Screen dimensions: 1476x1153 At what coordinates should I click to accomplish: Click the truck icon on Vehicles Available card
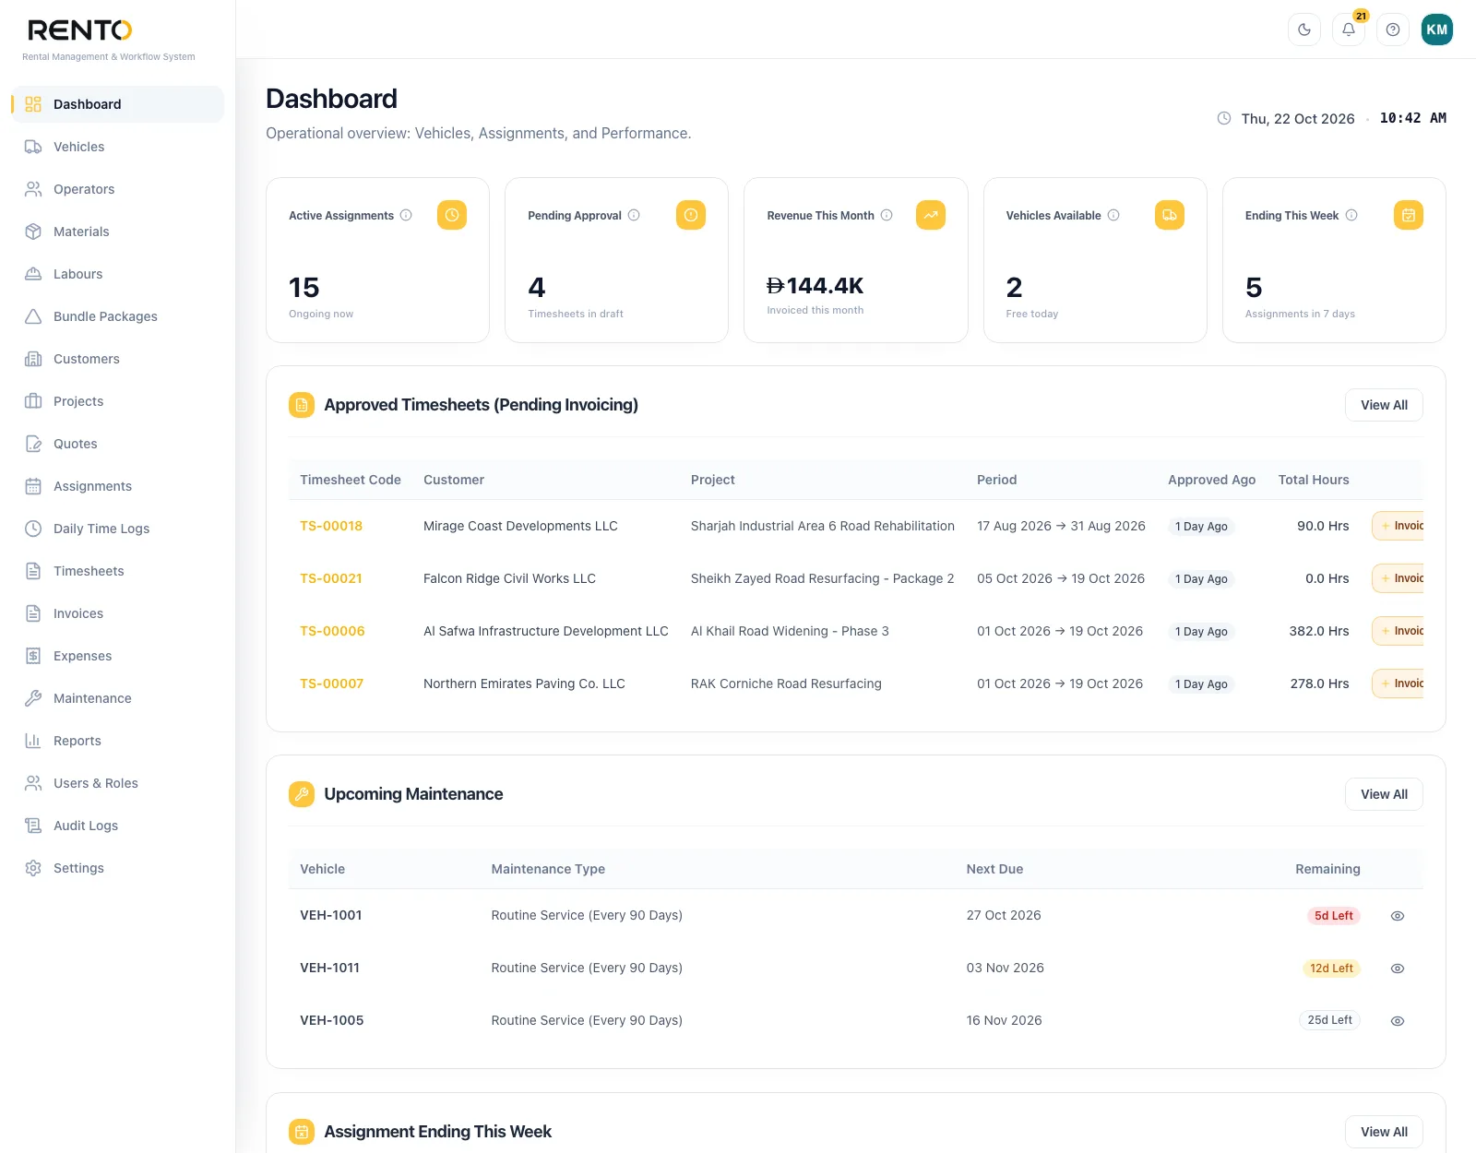(x=1170, y=215)
